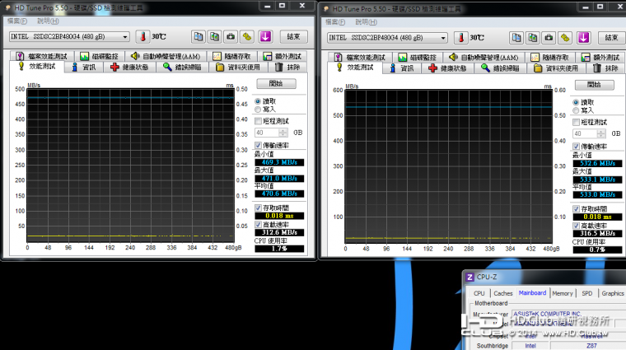This screenshot has width=626, height=350.
Task: Open Graphics tab in CPU-Z window
Action: coord(613,293)
